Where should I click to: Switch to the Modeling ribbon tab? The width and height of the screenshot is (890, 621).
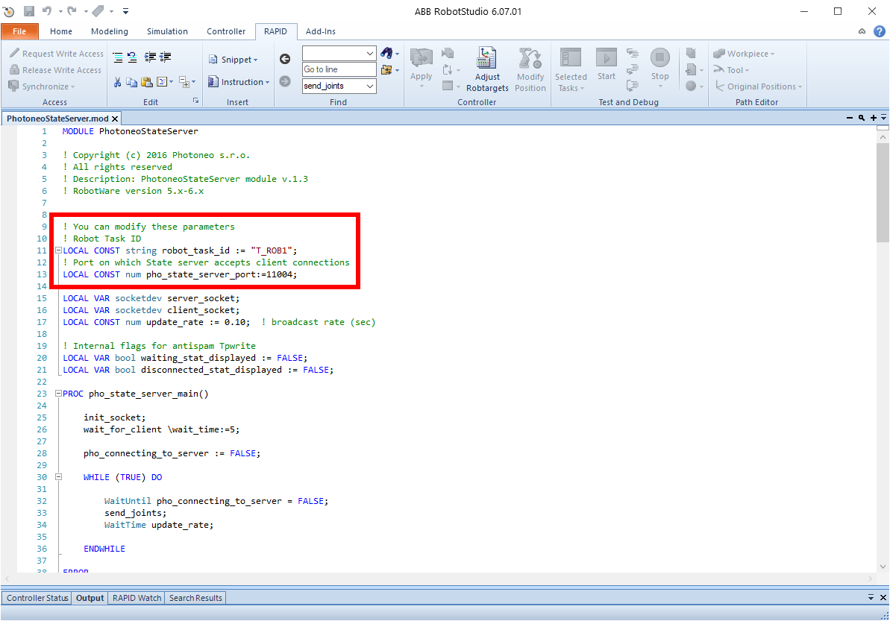click(110, 31)
